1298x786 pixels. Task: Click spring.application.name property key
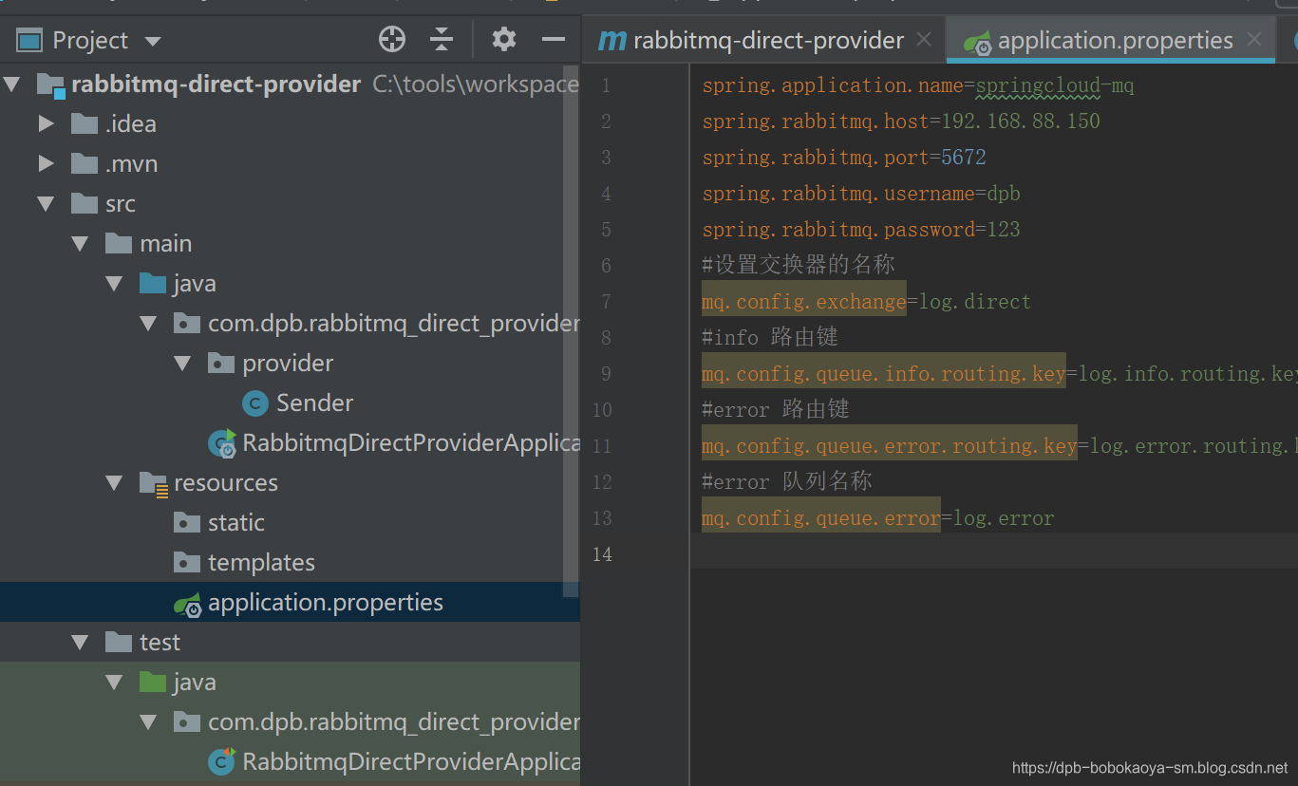coord(833,86)
